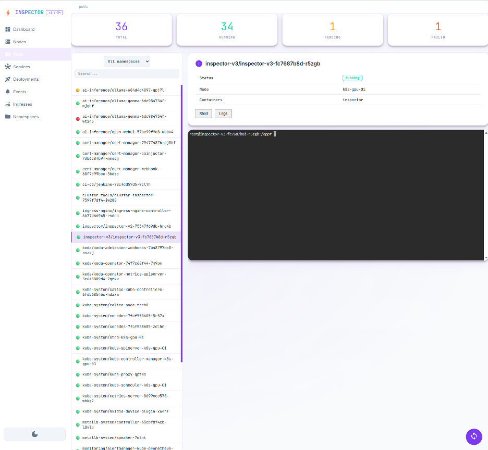Select nvidia-device-plugin pod
488x450 pixels.
[x=126, y=411]
